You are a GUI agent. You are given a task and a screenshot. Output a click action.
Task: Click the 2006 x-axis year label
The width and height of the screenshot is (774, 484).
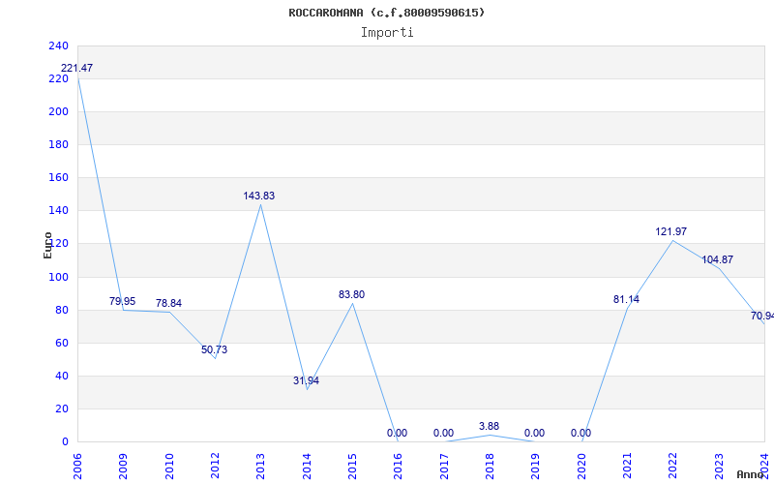pyautogui.click(x=77, y=467)
